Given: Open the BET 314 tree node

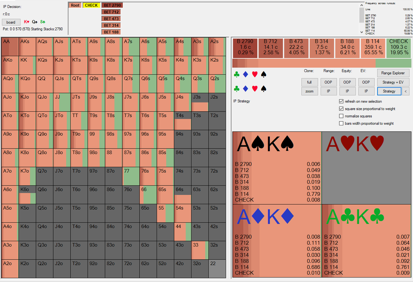Looking at the screenshot, I should point(111,25).
